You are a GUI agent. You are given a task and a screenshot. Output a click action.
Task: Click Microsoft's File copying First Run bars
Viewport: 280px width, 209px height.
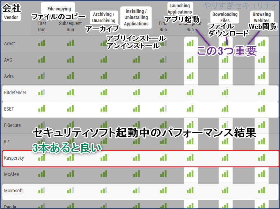coord(42,190)
